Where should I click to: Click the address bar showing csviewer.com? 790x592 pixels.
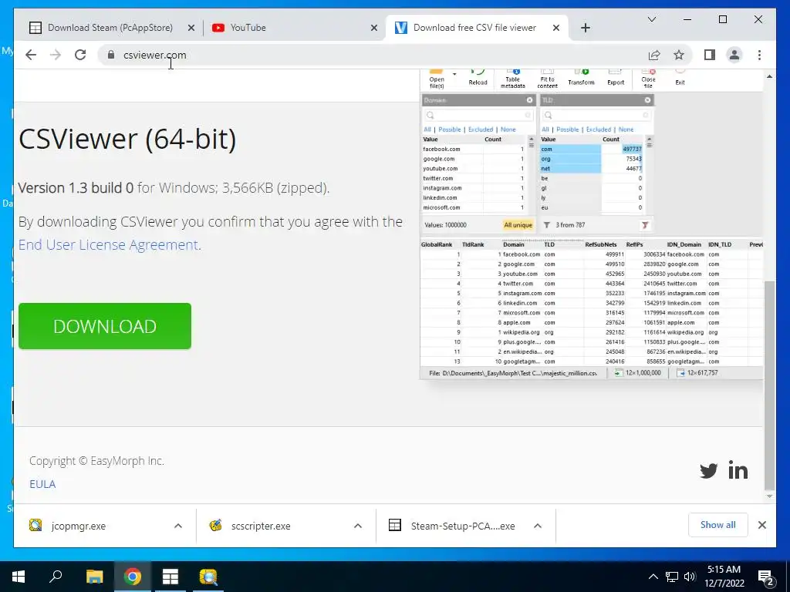point(373,55)
